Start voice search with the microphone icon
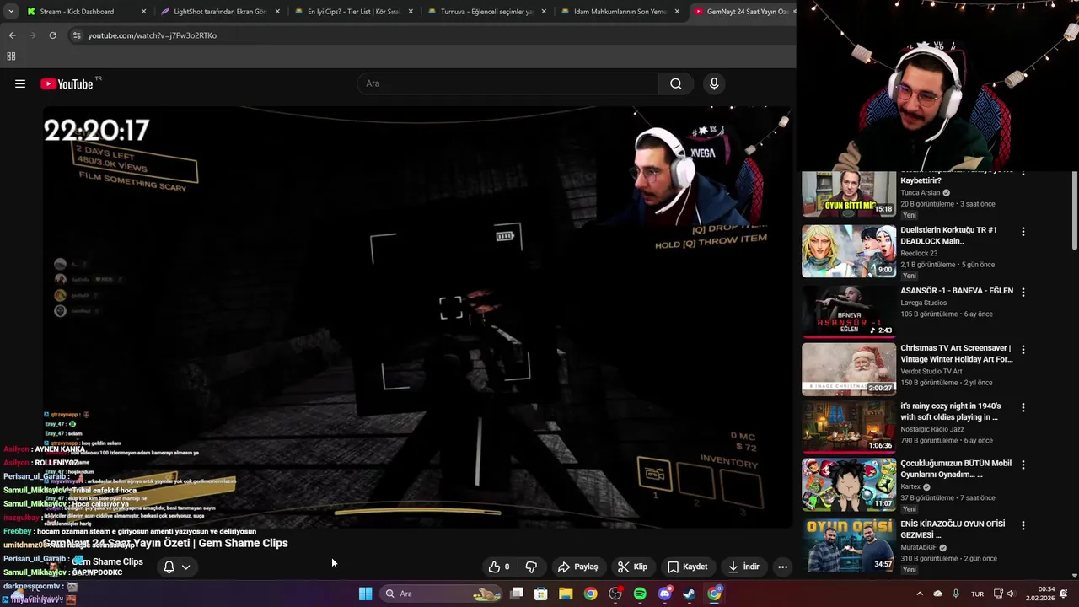 714,83
